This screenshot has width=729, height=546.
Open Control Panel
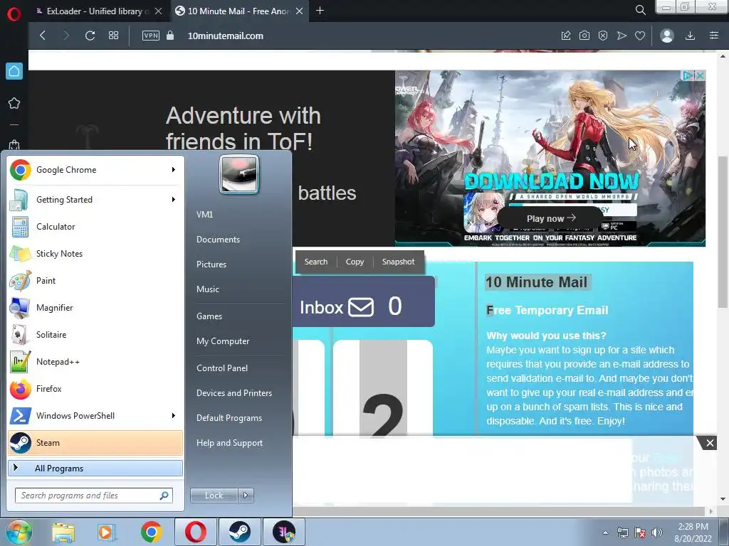[x=222, y=368]
